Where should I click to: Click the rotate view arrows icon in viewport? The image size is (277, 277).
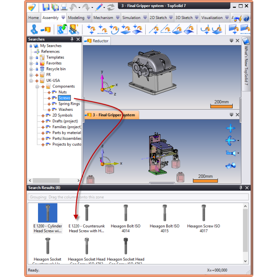pos(231,140)
